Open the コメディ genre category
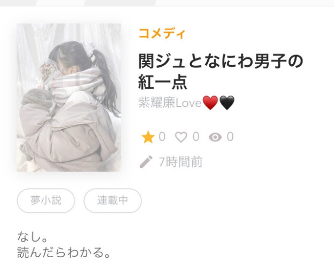This screenshot has height=278, width=334. pyautogui.click(x=162, y=34)
